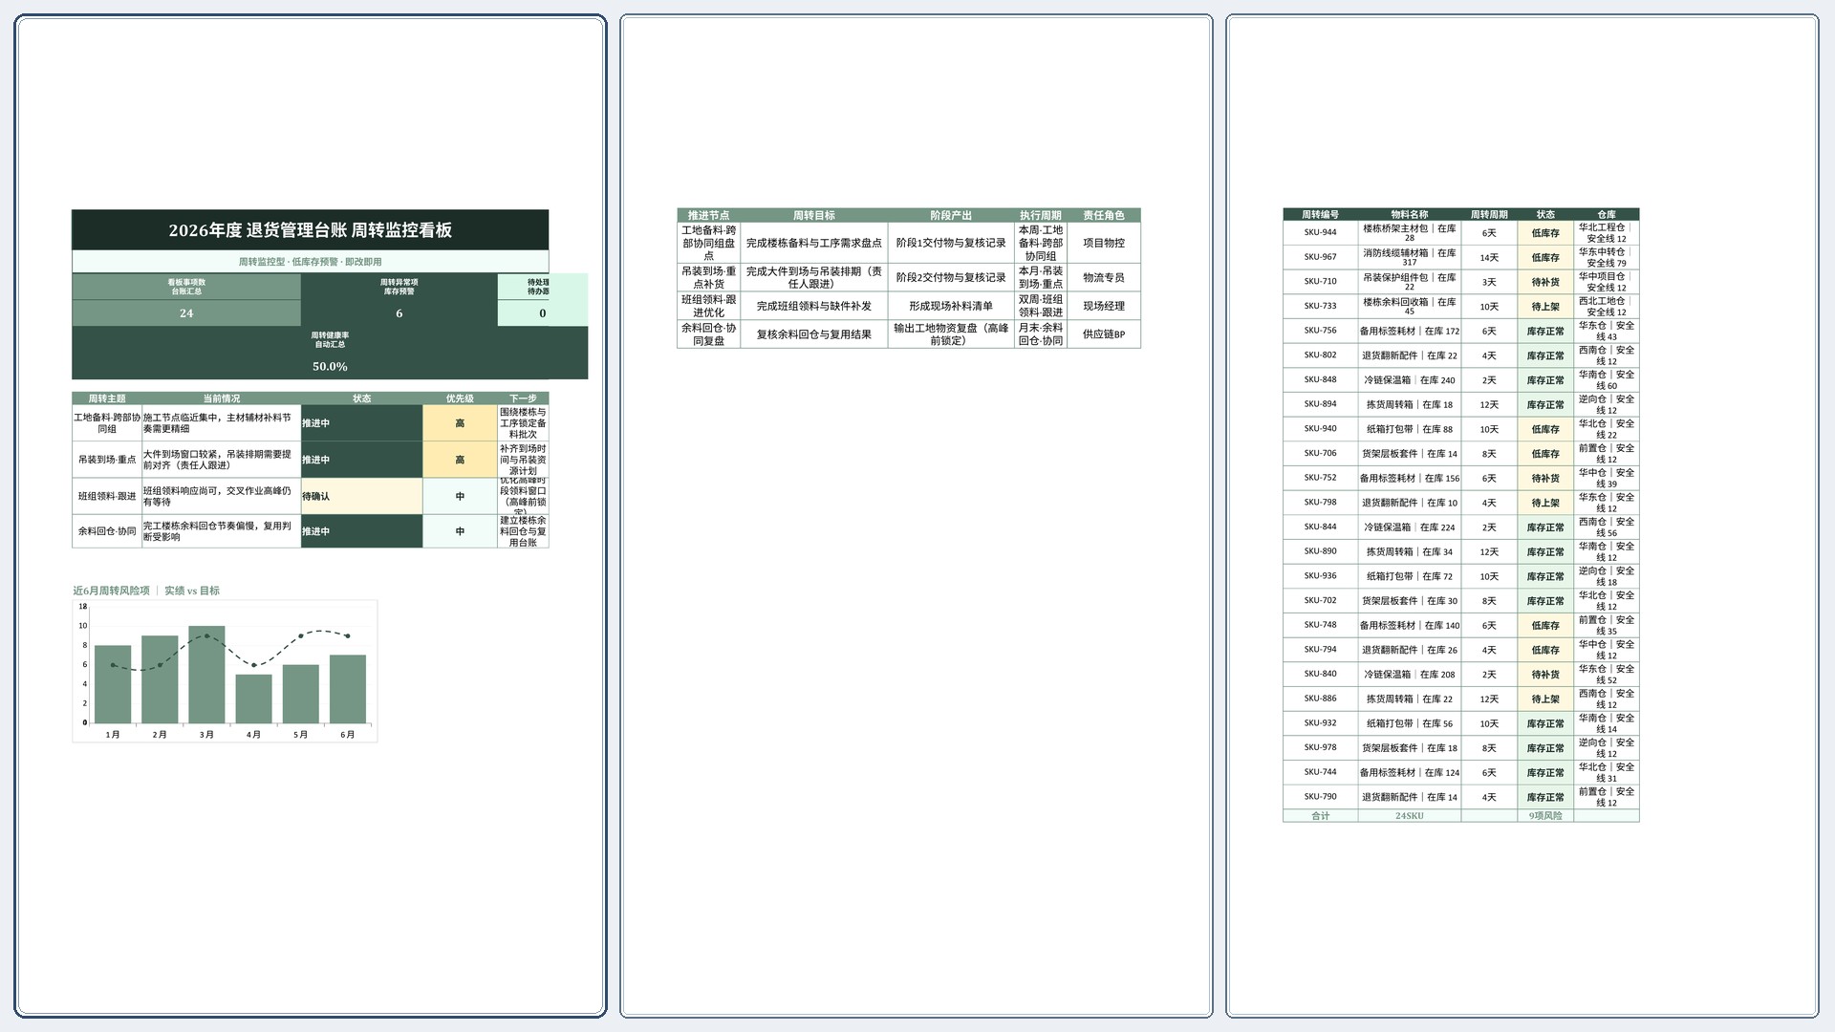Select the 24SKU total cell

click(1410, 816)
